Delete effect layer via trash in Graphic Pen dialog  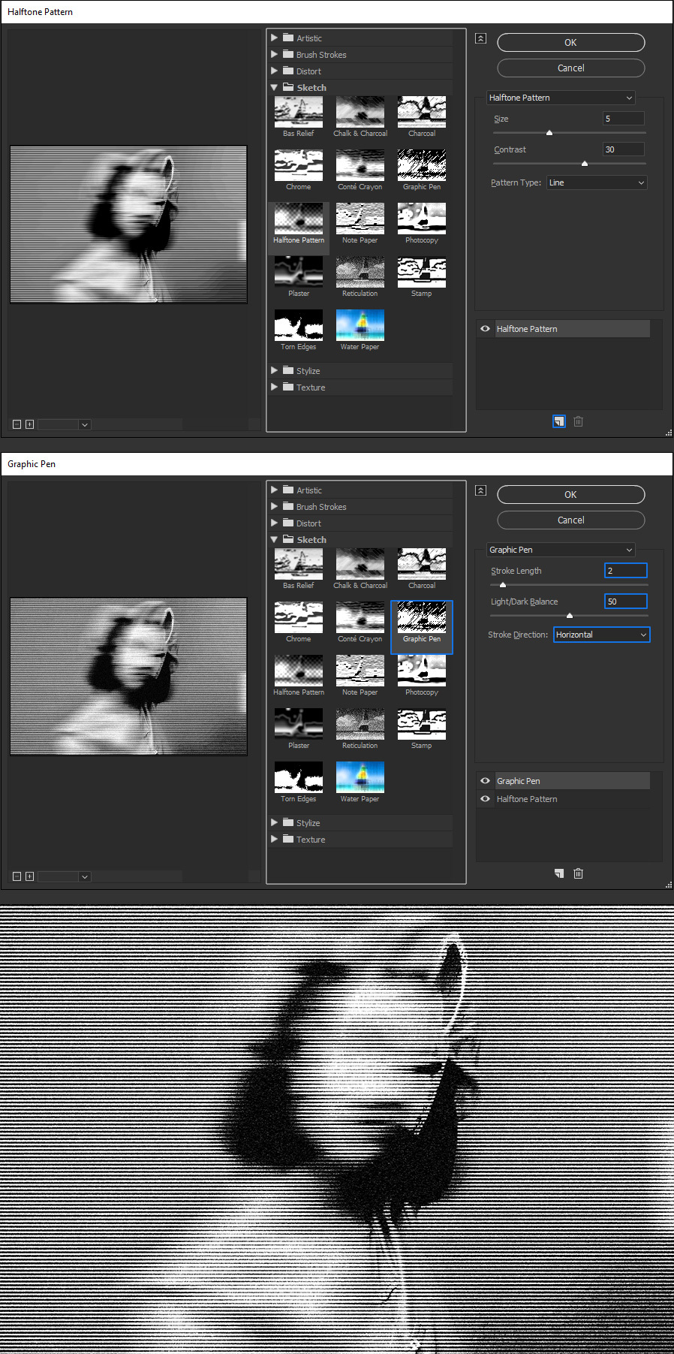(579, 873)
